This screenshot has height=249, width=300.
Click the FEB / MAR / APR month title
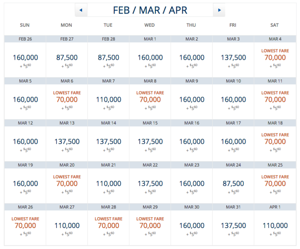[150, 10]
